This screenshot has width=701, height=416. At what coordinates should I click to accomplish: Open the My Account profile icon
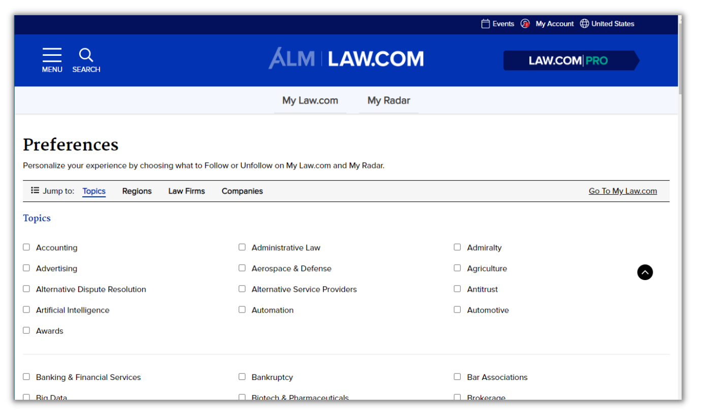point(525,24)
